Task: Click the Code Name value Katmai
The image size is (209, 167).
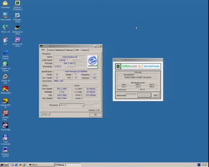Action: [x=62, y=60]
